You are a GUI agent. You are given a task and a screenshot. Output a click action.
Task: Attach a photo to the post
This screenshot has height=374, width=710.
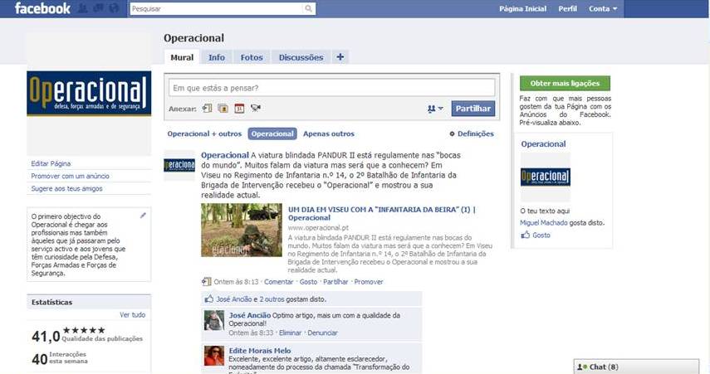[x=223, y=108]
